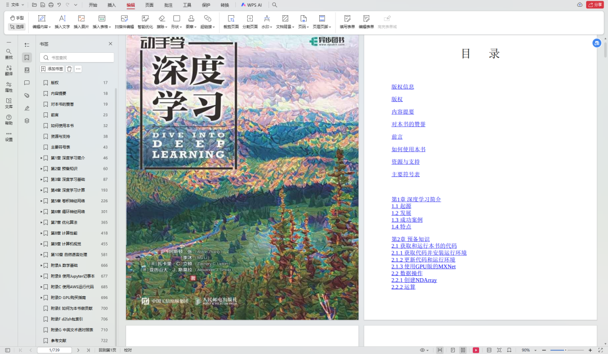Toggle the navigation pane button in status bar

click(7, 350)
